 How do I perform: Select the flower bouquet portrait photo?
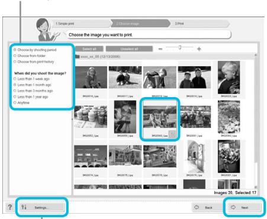(x=229, y=156)
